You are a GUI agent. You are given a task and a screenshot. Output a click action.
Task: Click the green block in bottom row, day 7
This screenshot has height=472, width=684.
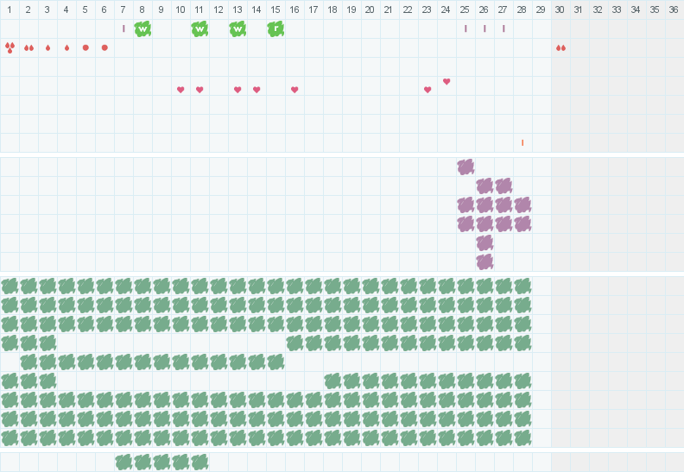[x=123, y=462]
